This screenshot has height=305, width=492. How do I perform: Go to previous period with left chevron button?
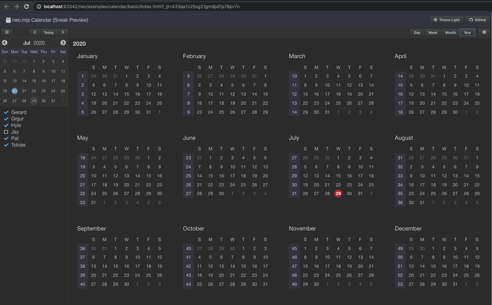[x=34, y=32]
